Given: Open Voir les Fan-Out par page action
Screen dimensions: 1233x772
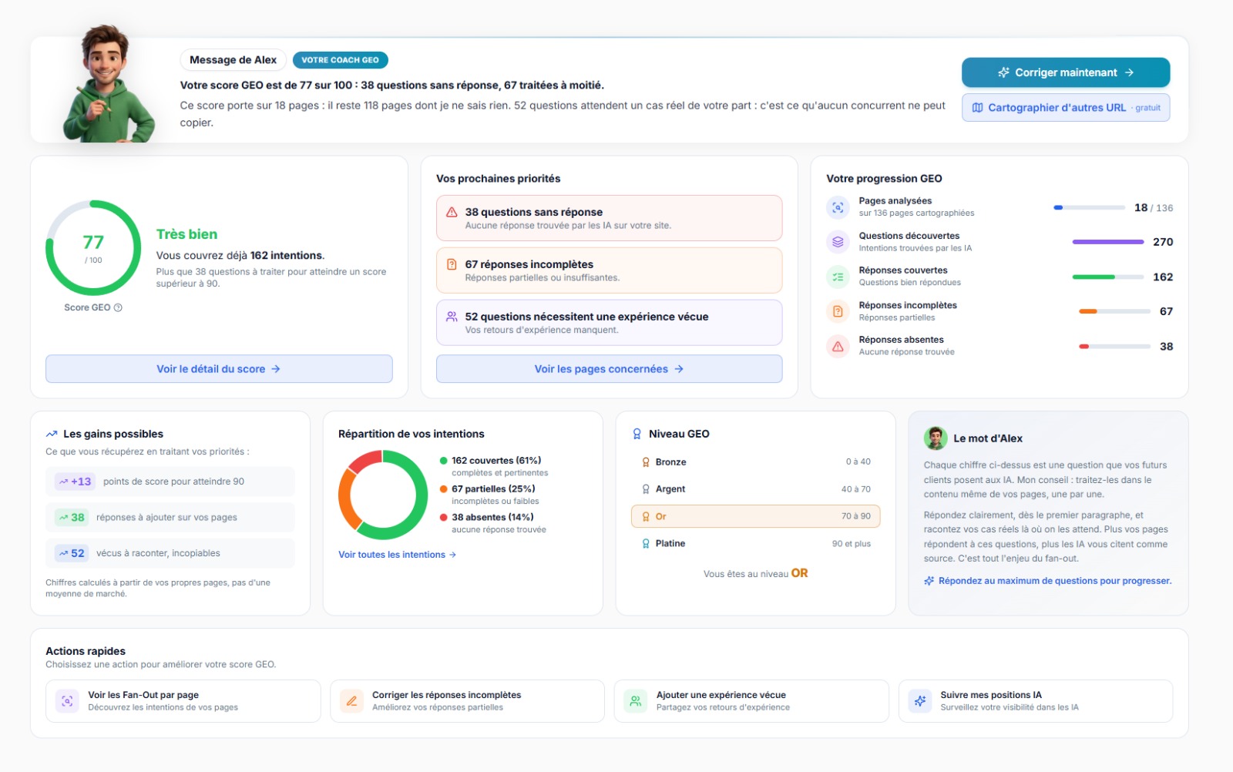Looking at the screenshot, I should point(183,701).
